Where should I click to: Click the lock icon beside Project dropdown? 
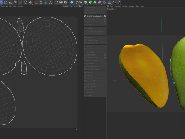(77, 6)
